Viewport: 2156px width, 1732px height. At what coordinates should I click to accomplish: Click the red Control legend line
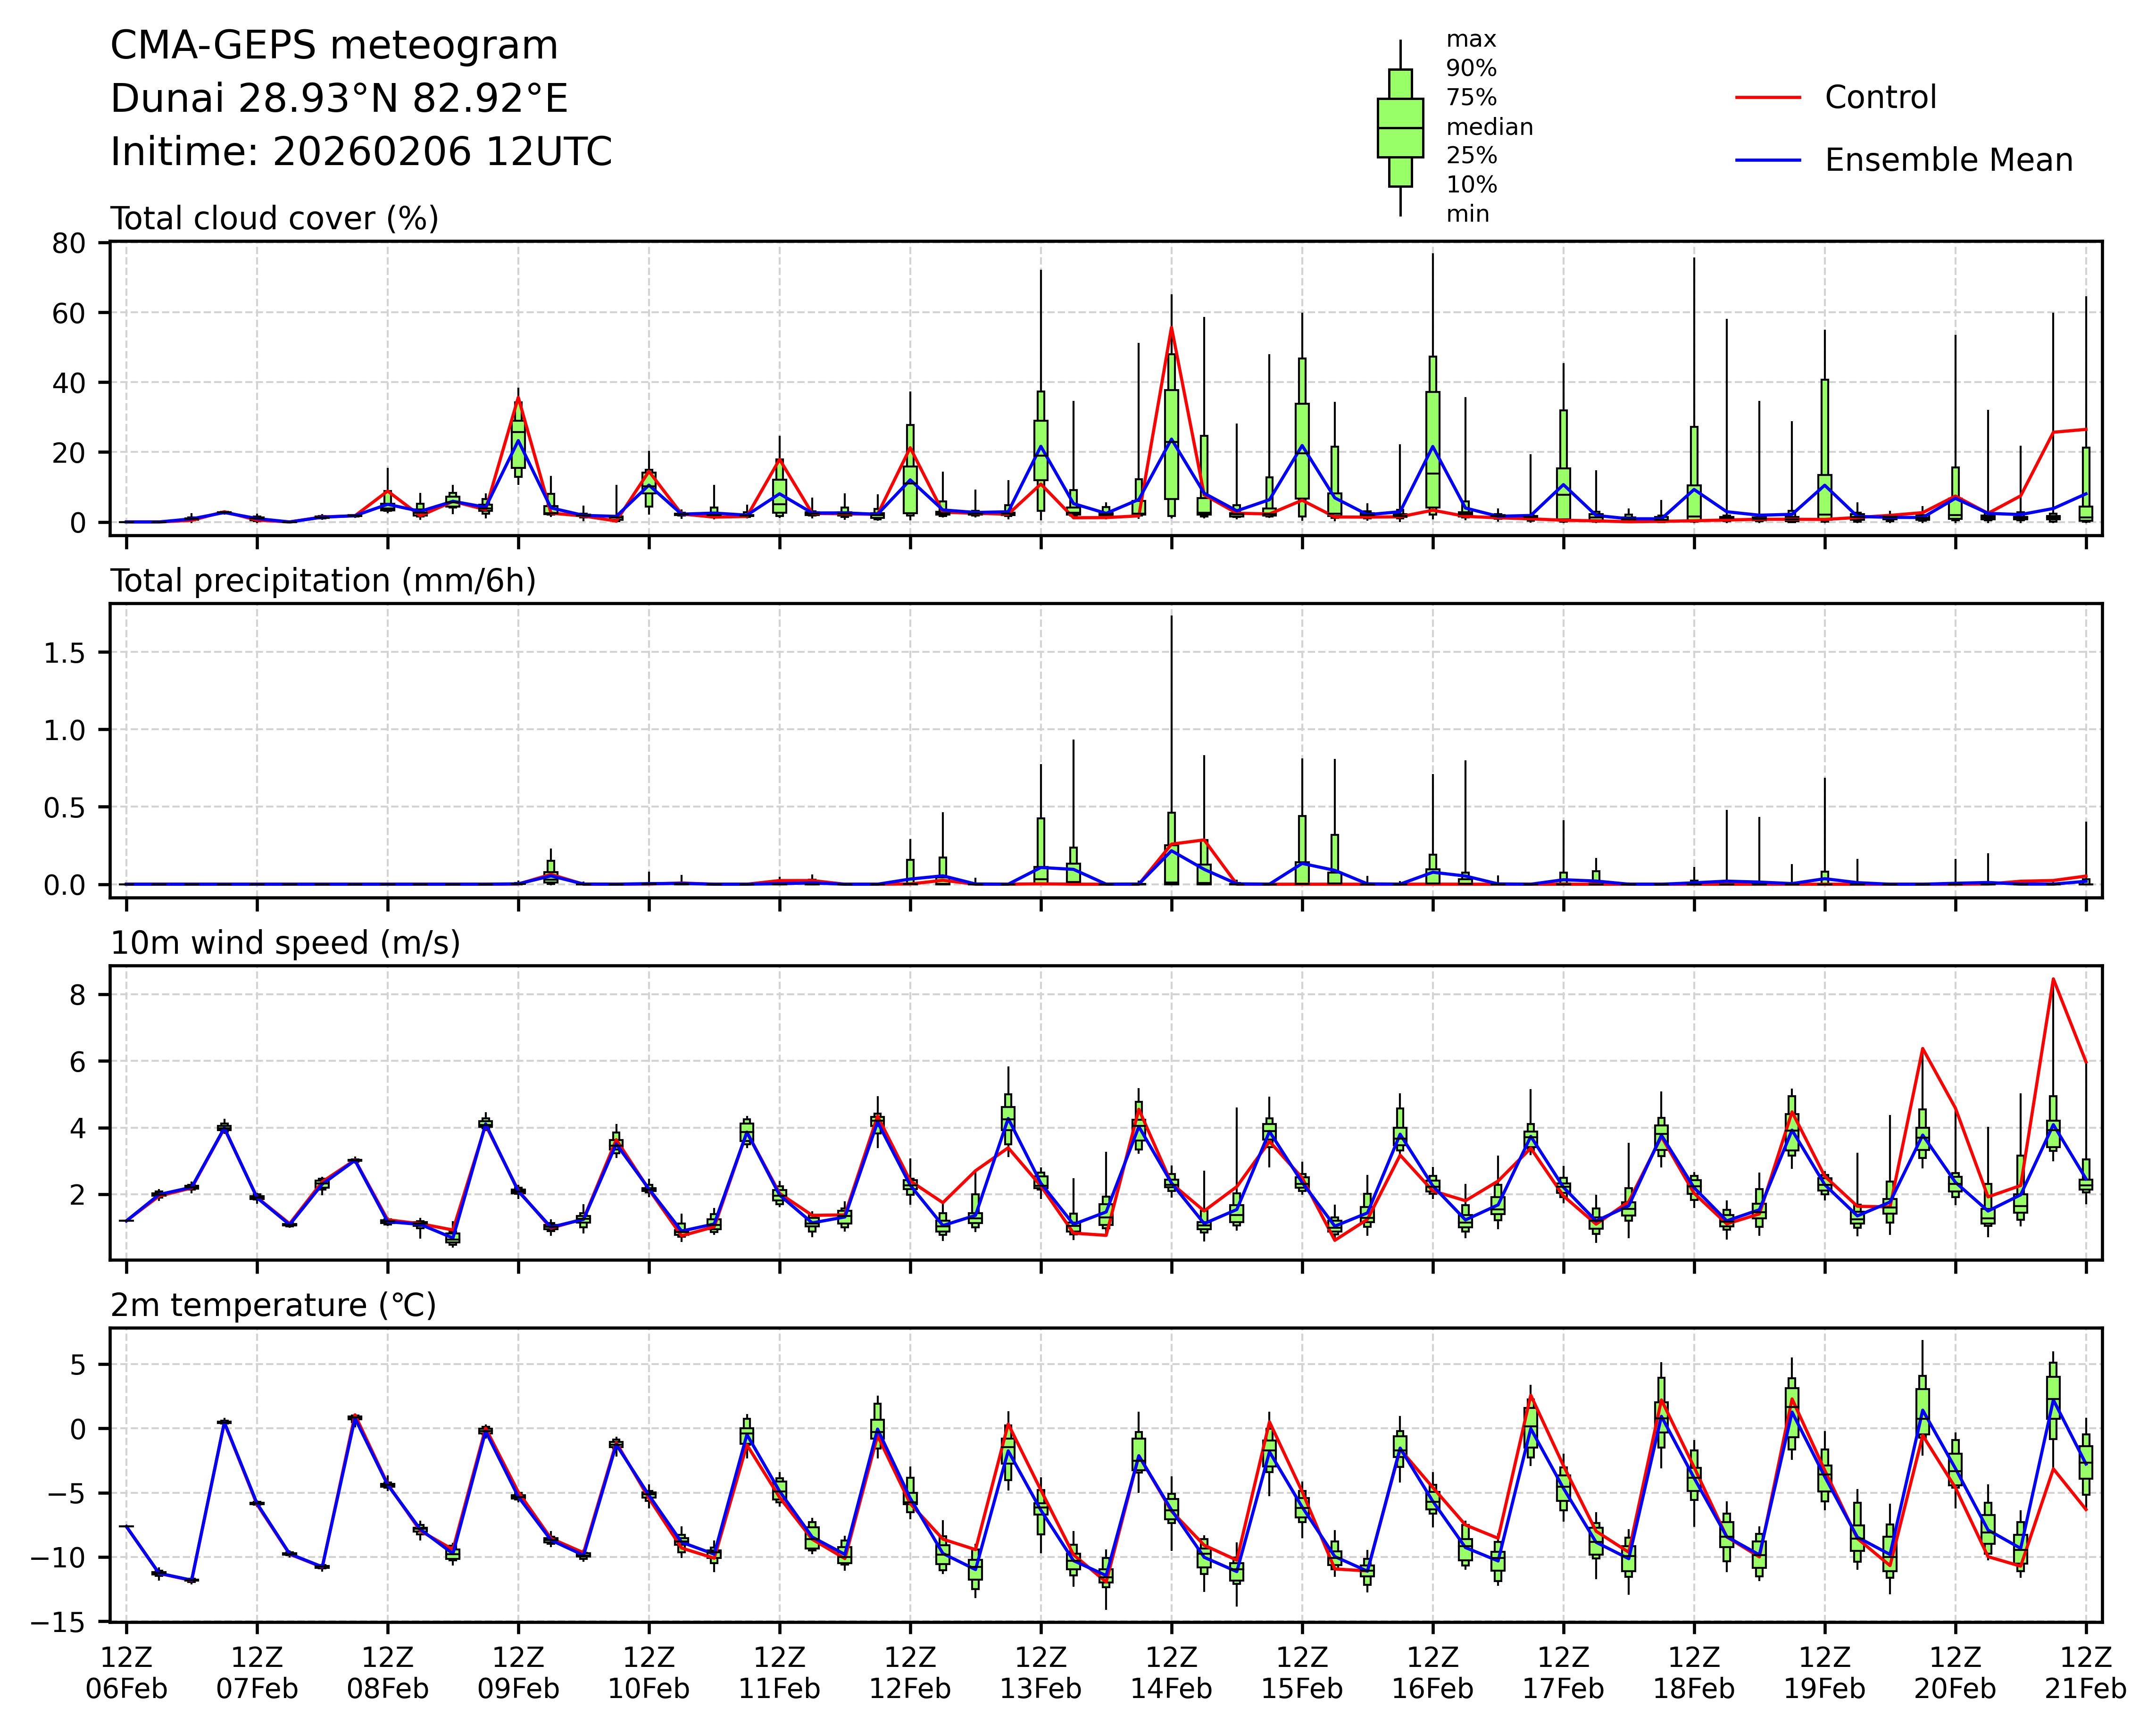pyautogui.click(x=1767, y=98)
